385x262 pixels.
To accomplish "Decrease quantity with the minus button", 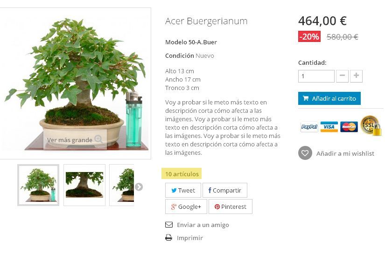I will pyautogui.click(x=342, y=76).
